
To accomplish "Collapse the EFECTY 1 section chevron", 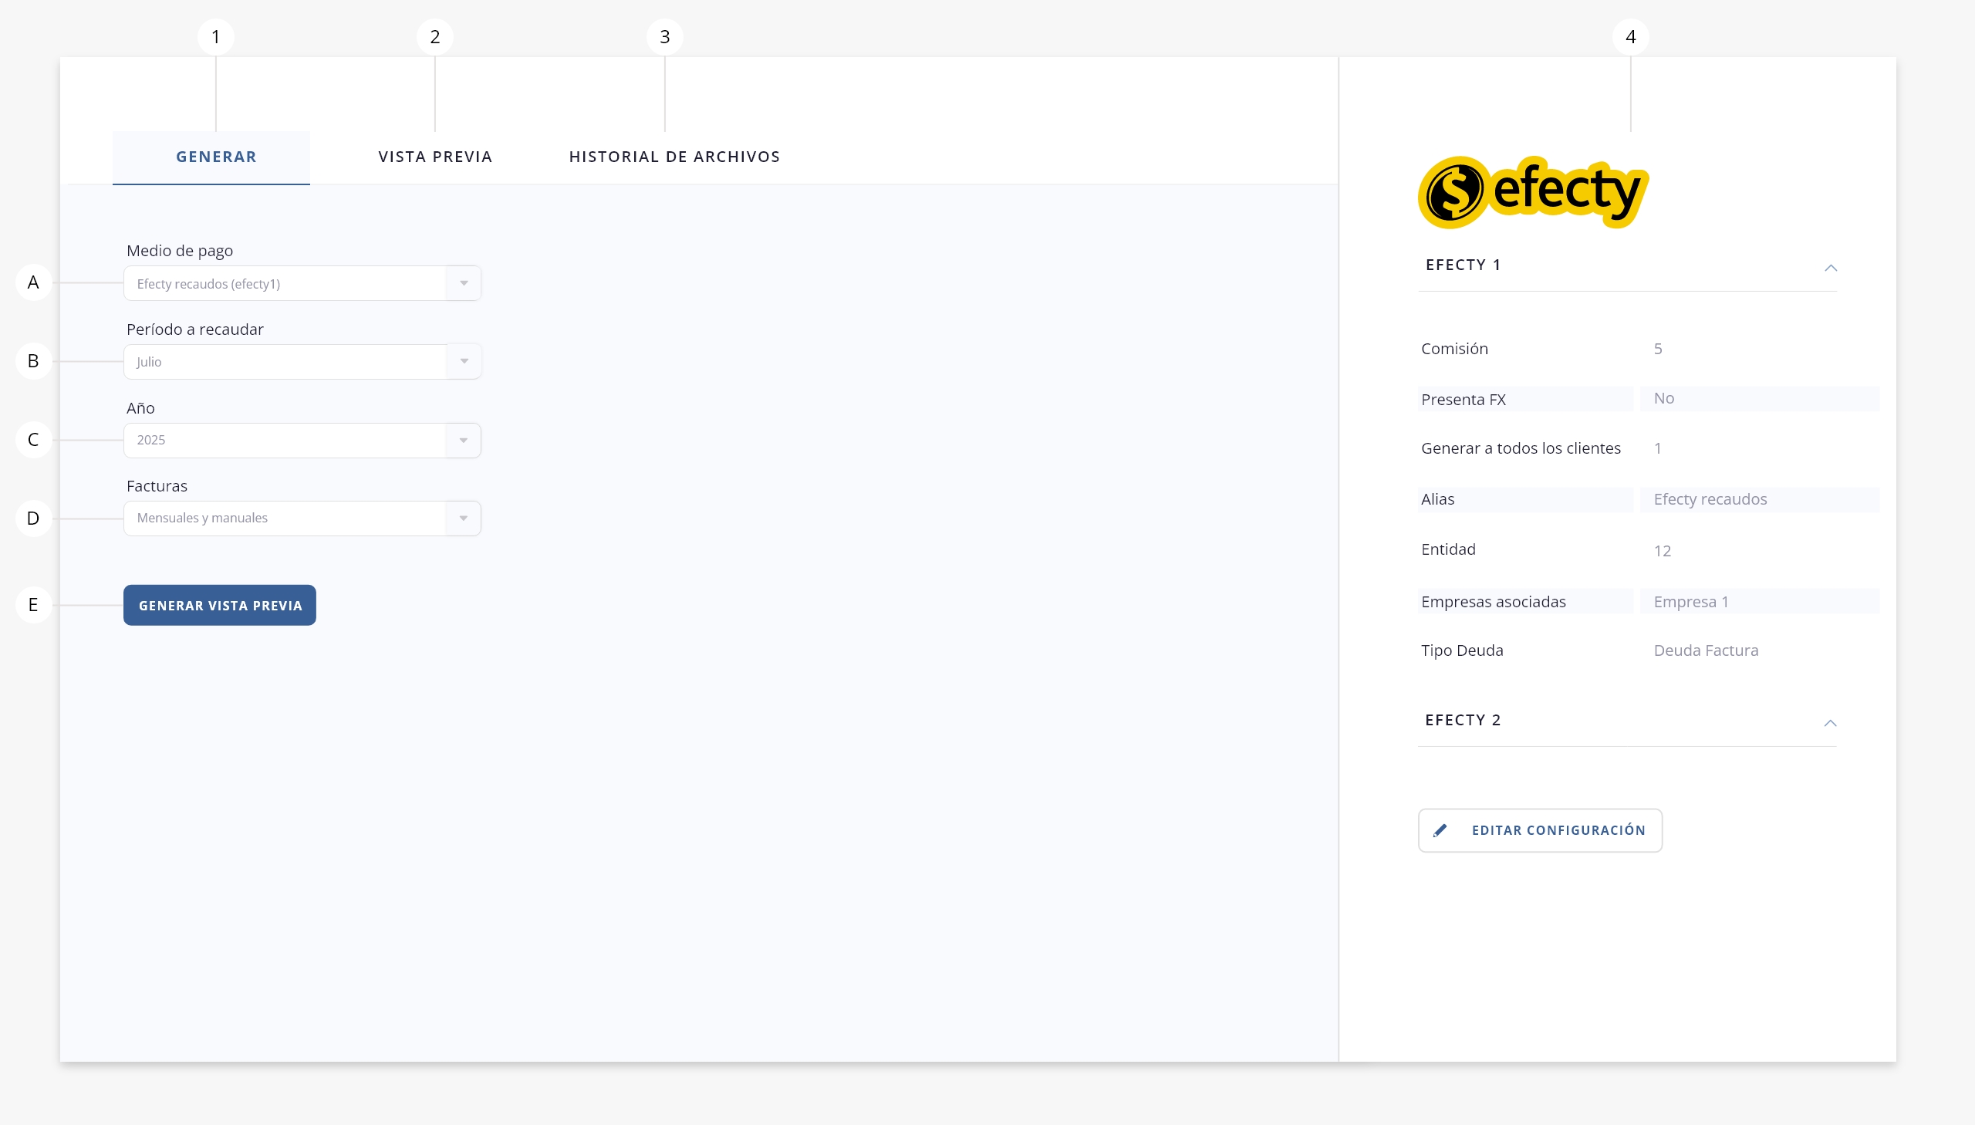I will pos(1830,267).
